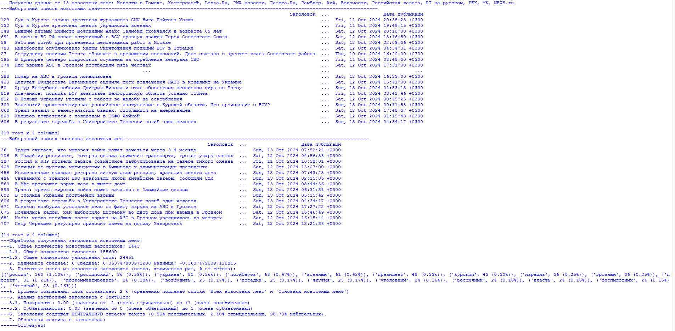Click headline about Минобороны footage in Торецк
Viewport: 675px width, 331px height.
(104, 48)
